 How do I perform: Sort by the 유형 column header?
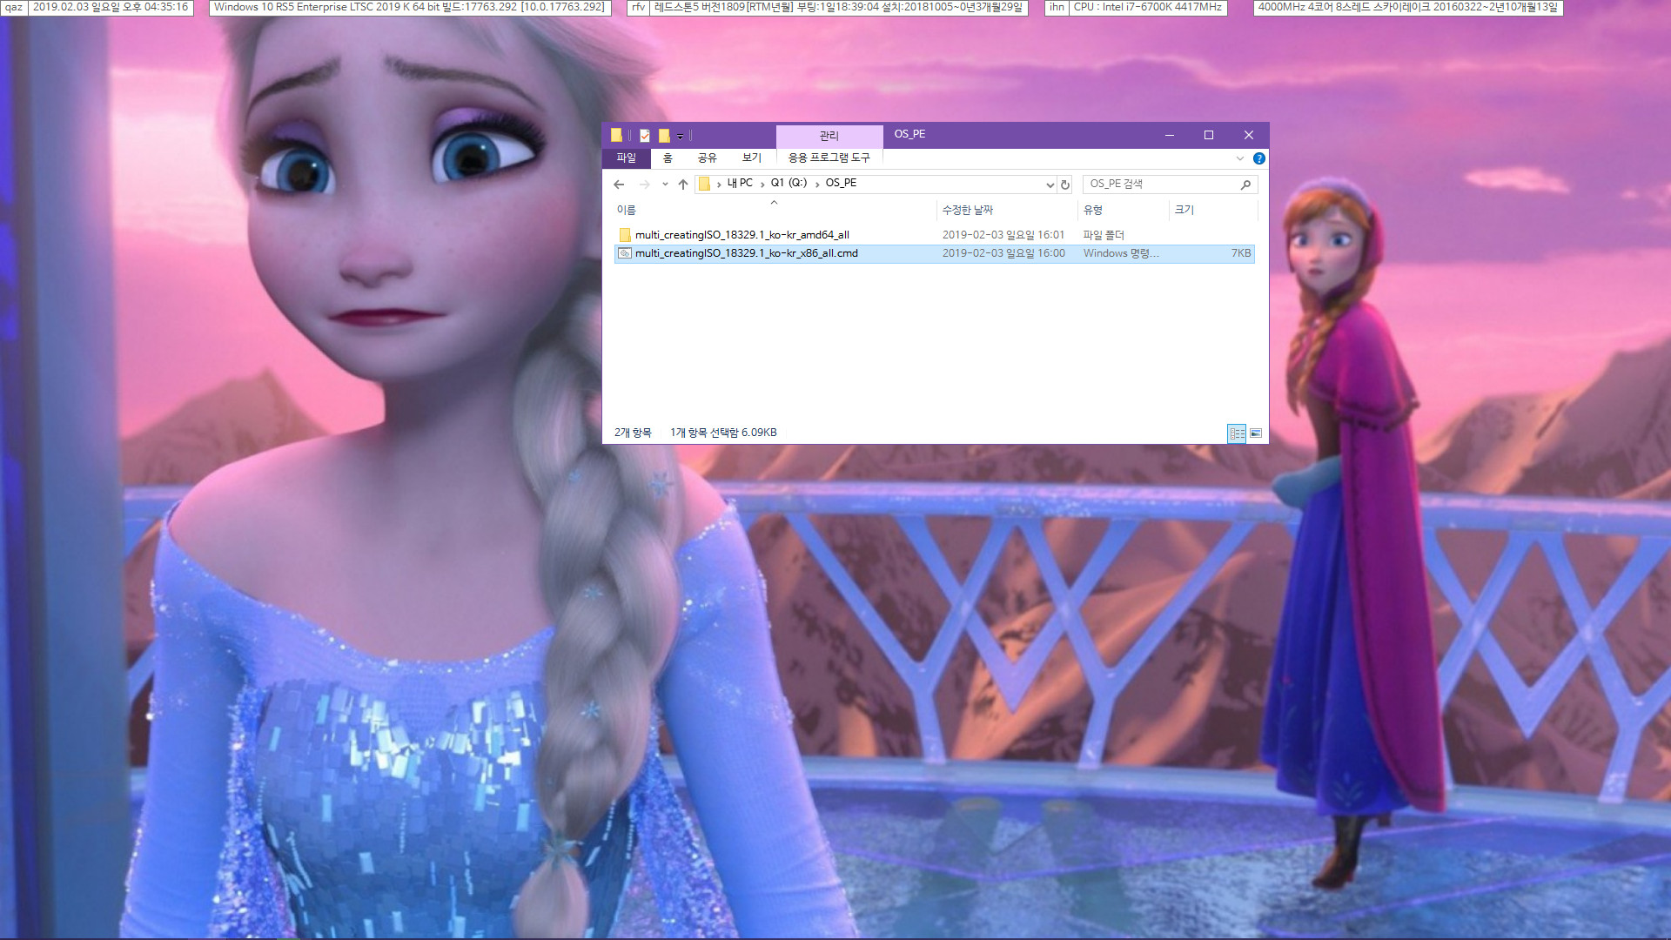(x=1093, y=210)
